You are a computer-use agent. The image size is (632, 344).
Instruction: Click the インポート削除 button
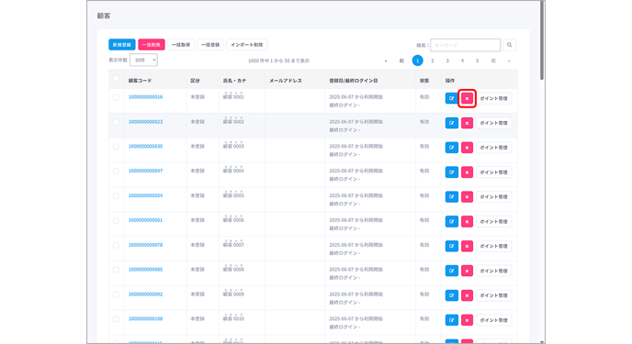[247, 45]
